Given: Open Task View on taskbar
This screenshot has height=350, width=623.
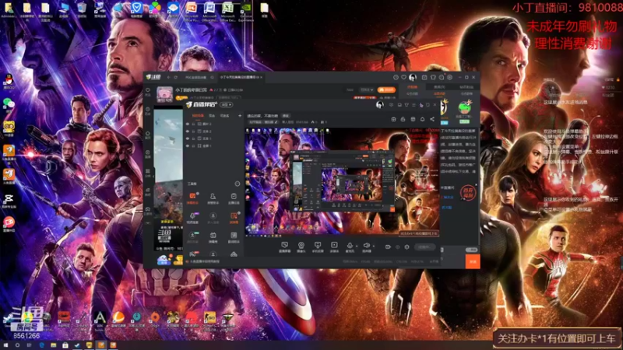Looking at the screenshot, I should (29, 345).
